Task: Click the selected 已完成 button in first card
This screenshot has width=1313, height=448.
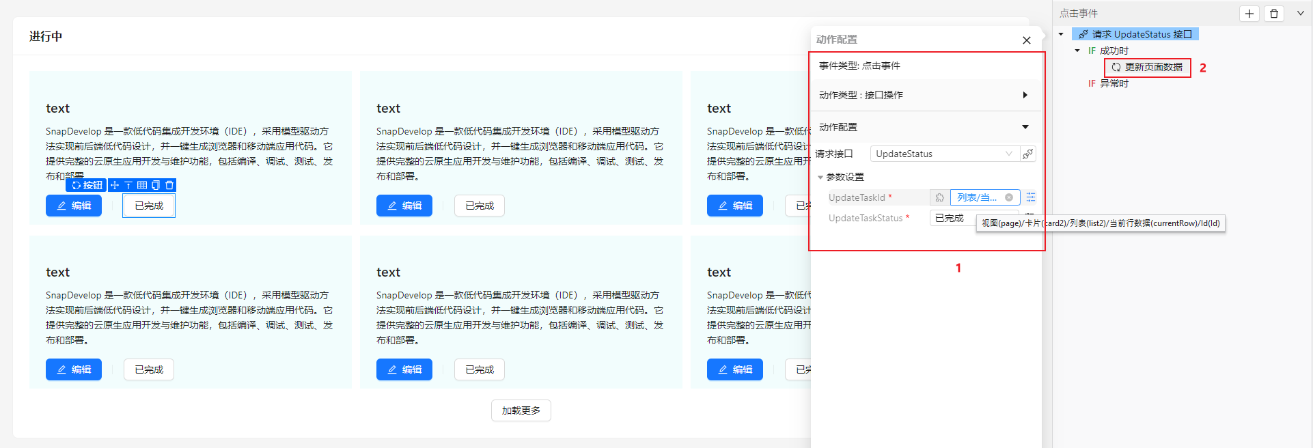Action: [x=149, y=206]
